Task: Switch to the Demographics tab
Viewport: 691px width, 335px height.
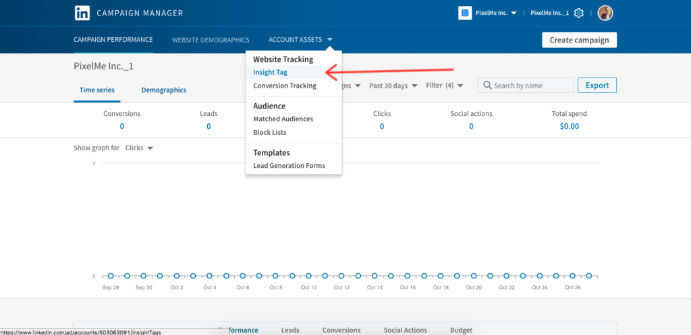Action: pos(163,90)
